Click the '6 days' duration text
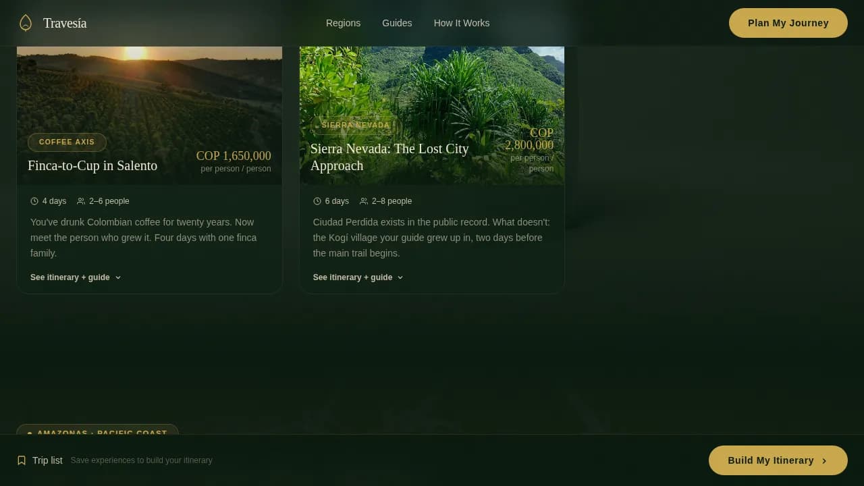 tap(337, 201)
